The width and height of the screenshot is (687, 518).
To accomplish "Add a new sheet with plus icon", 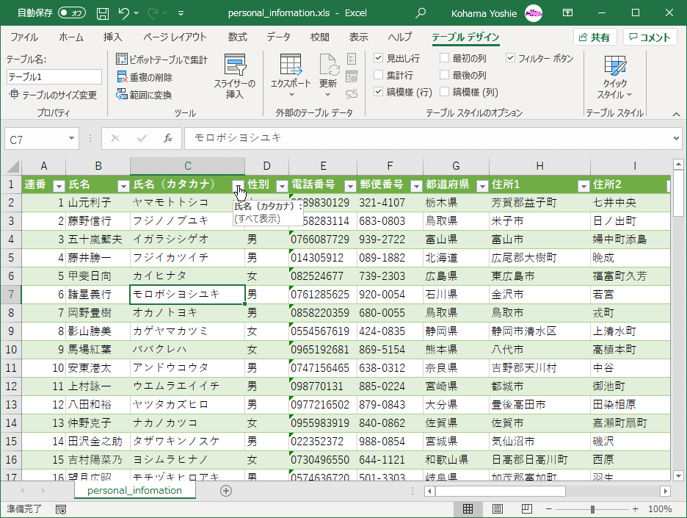I will coord(226,491).
